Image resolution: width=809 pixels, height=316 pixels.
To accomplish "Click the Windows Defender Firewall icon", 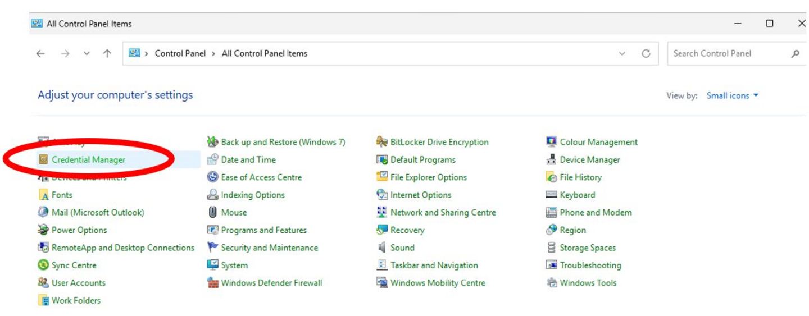I will click(212, 283).
